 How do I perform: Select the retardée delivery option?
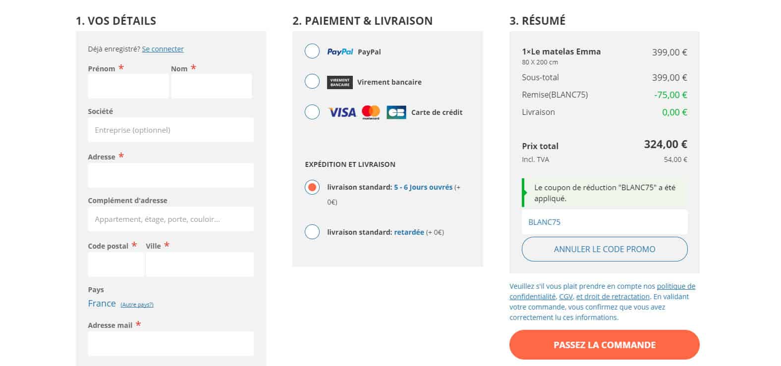coord(312,232)
